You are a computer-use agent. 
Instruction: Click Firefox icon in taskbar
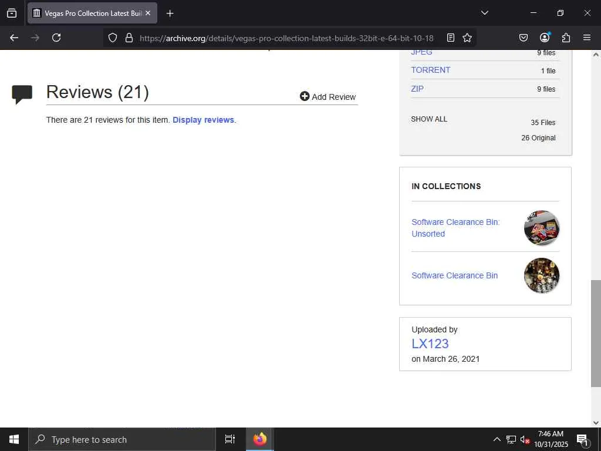pos(260,439)
